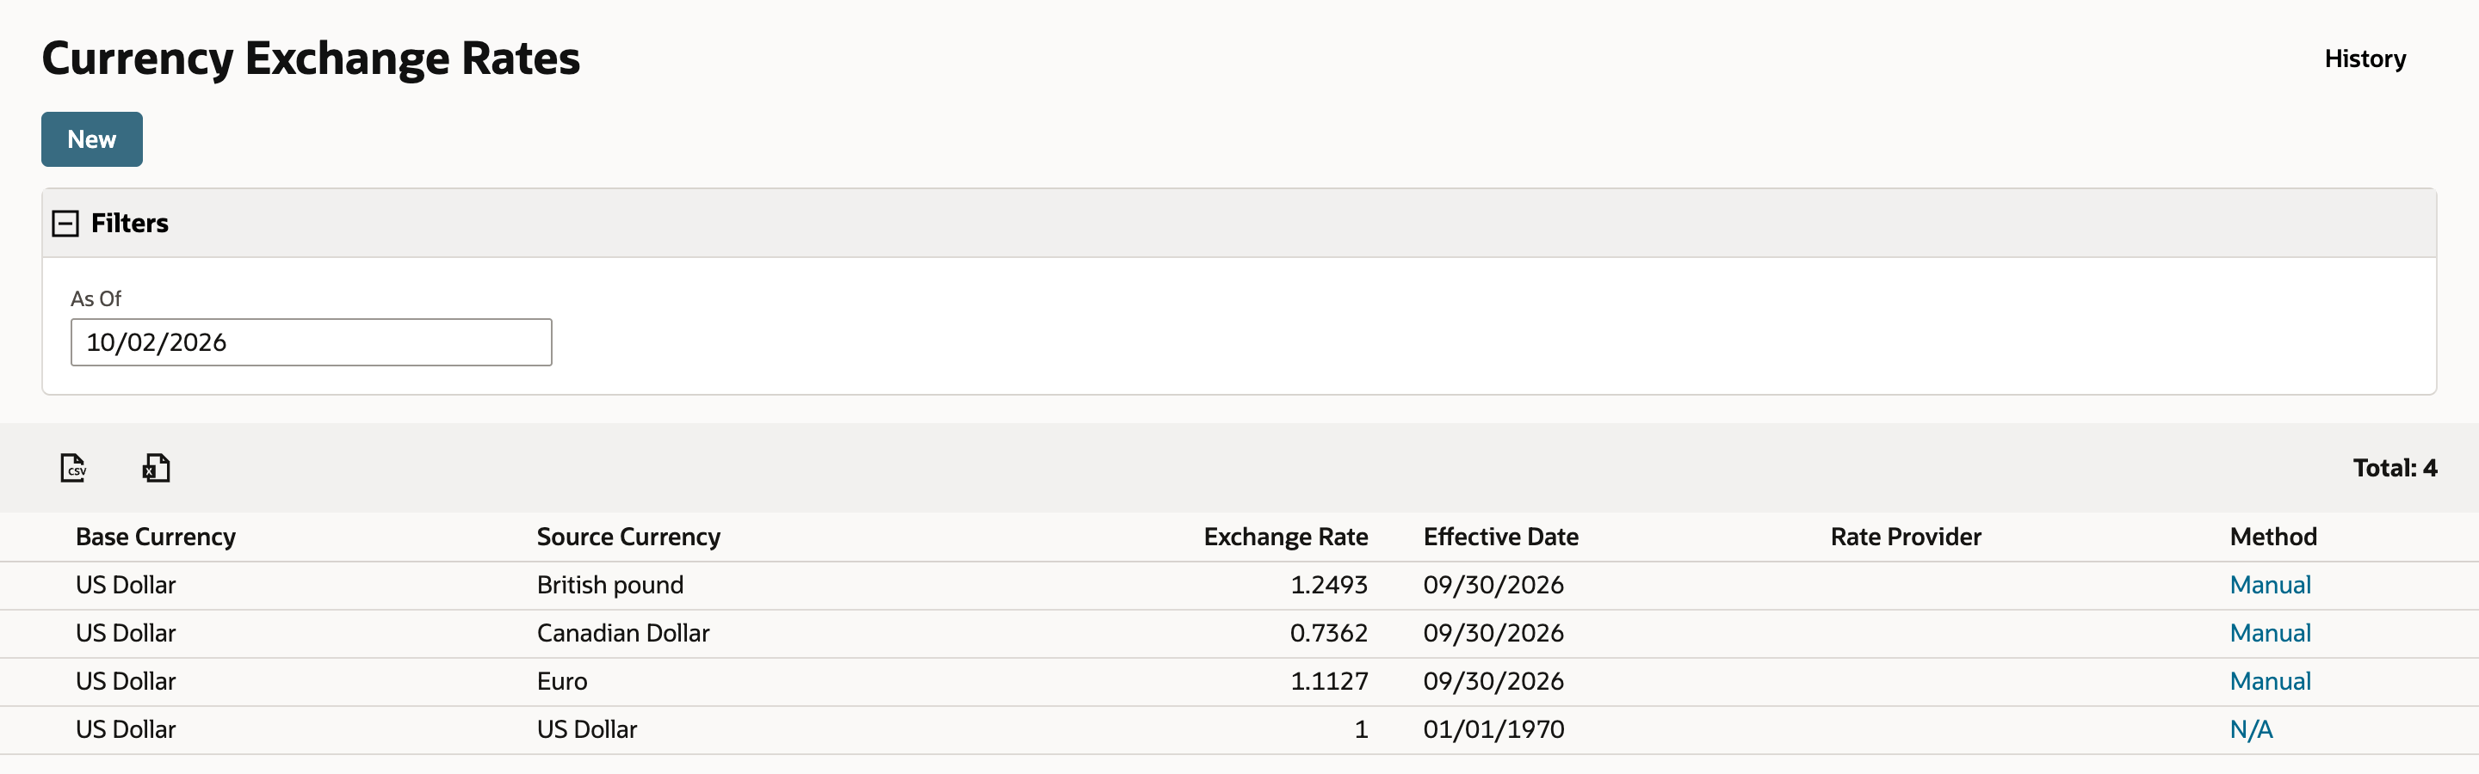Image resolution: width=2479 pixels, height=774 pixels.
Task: Select the Exchange Rate column header
Action: 1286,537
